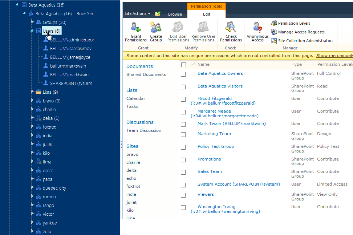
Task: Click the splitter handle between the panes
Action: pyautogui.click(x=121, y=145)
